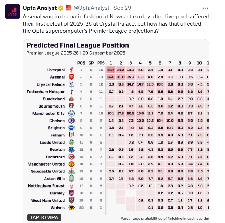Click the Predicted Final League Position heading
The width and height of the screenshot is (225, 223).
pyautogui.click(x=77, y=45)
